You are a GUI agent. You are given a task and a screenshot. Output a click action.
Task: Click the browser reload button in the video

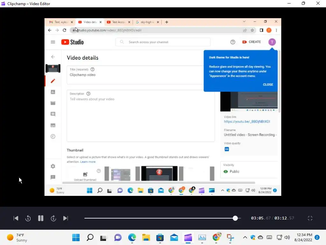pyautogui.click(x=65, y=30)
